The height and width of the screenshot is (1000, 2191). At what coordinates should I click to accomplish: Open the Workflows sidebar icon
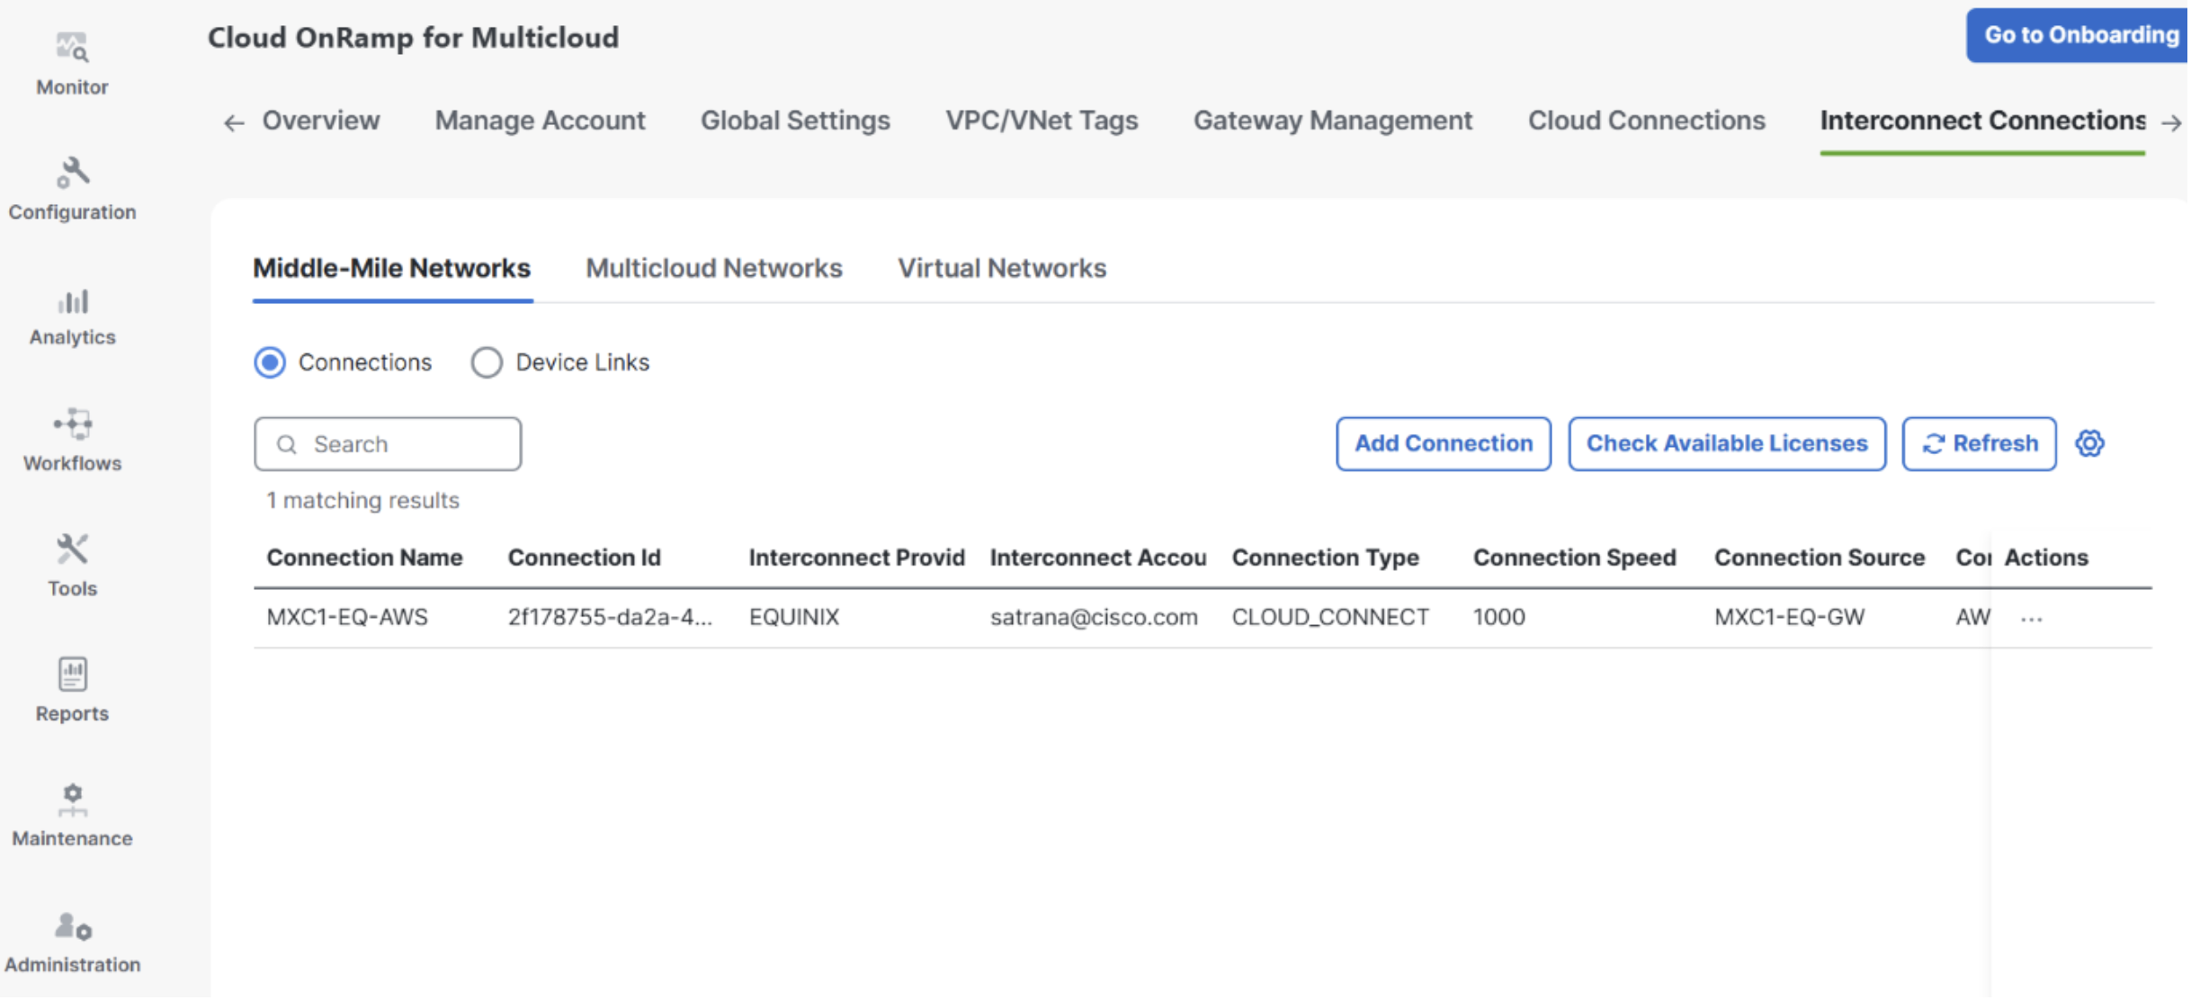[72, 424]
